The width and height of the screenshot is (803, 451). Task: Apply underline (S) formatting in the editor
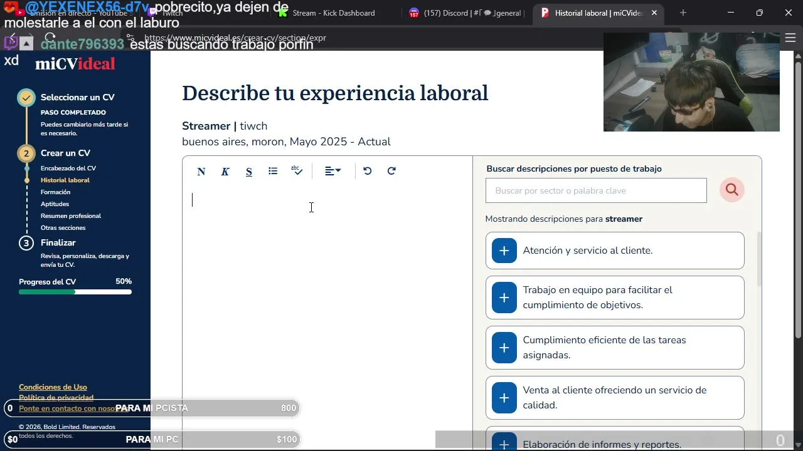249,172
